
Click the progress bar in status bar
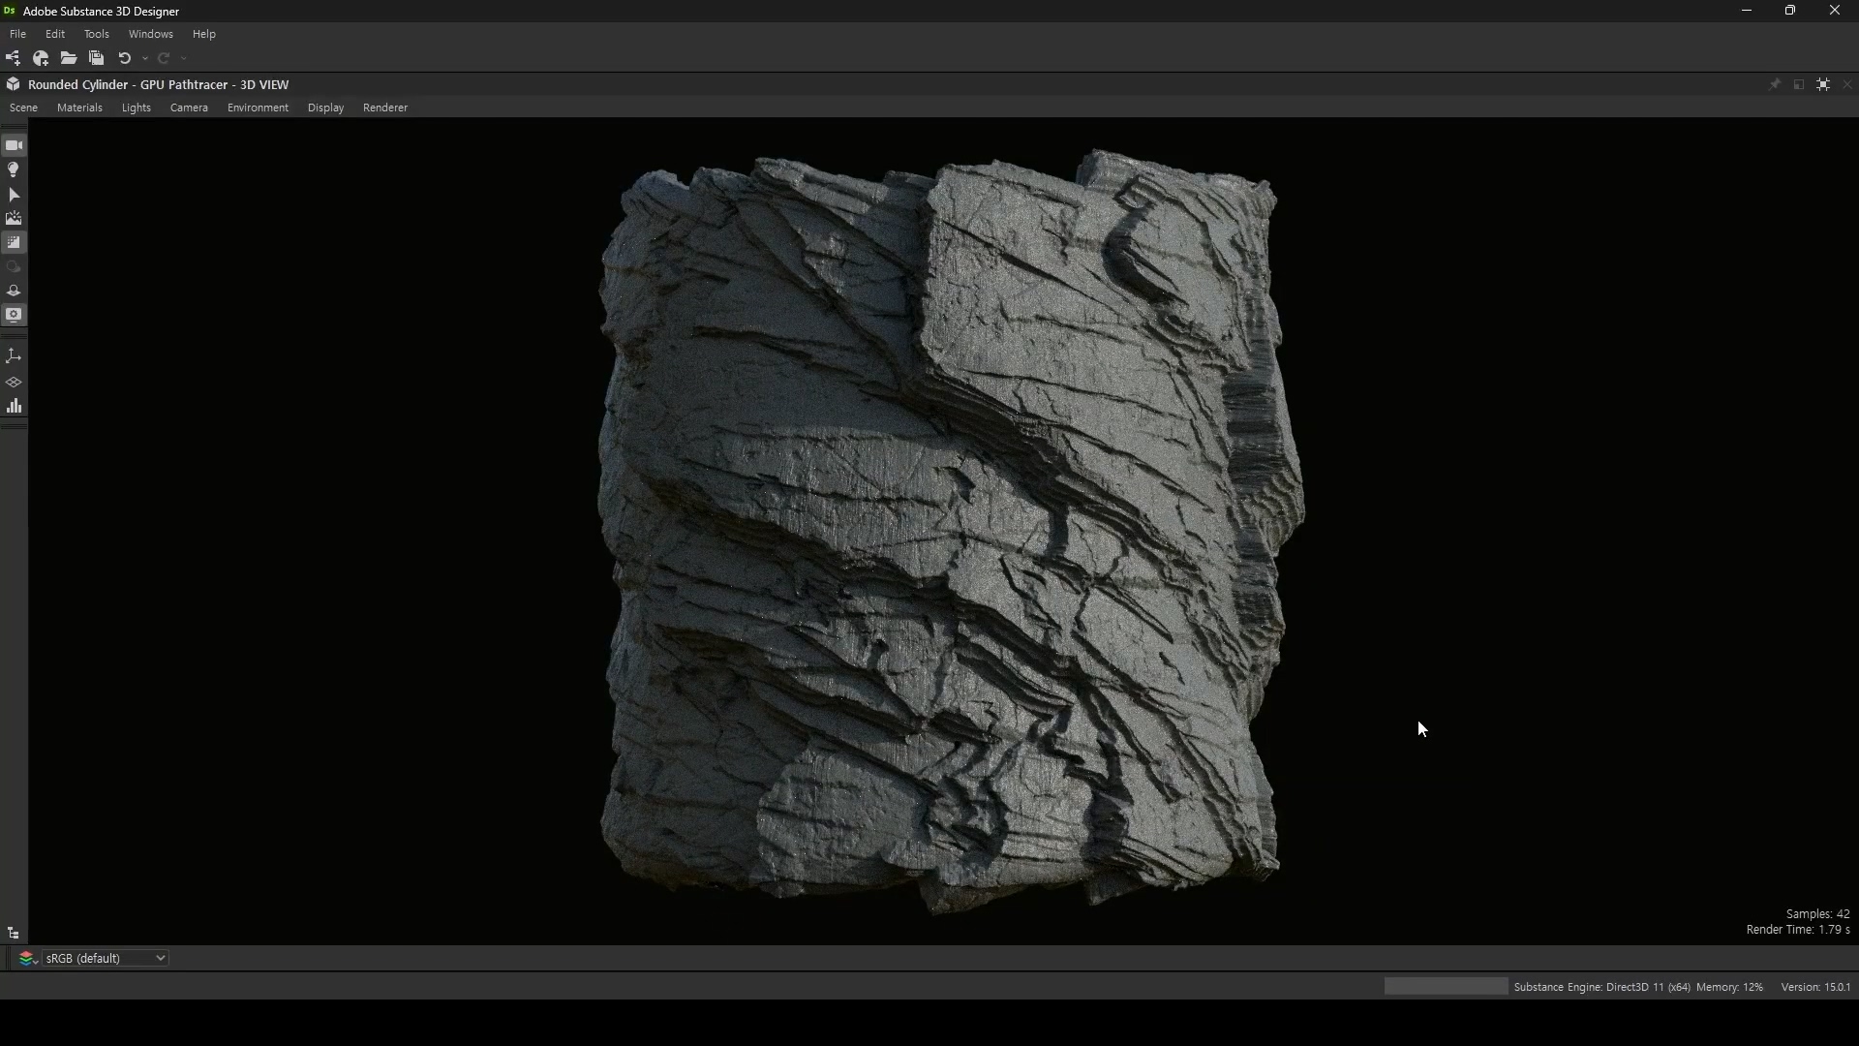pos(1446,986)
